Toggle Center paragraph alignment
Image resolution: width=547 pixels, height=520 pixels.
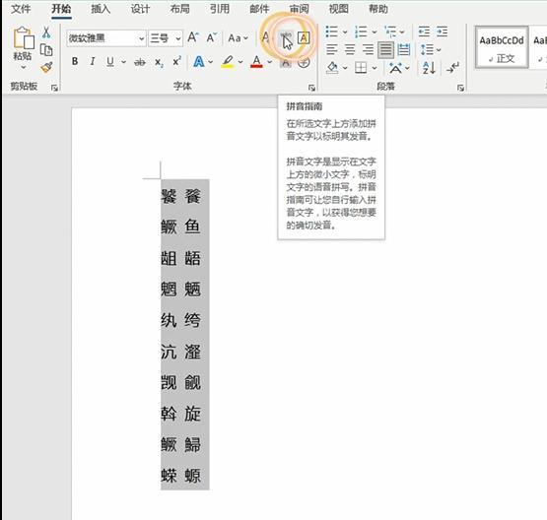point(350,50)
